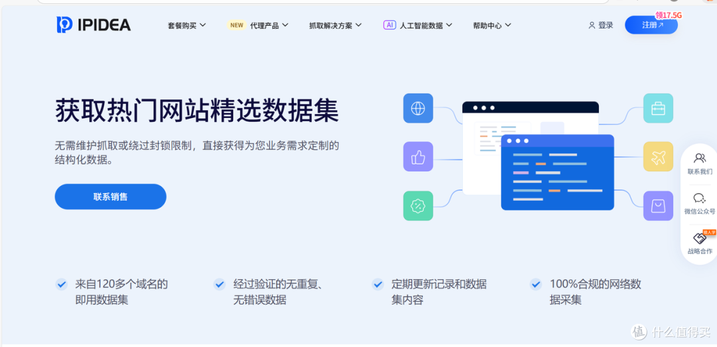Click the description starting 无需维护抓取或绕过封锁限制
The image size is (717, 347).
pyautogui.click(x=197, y=153)
